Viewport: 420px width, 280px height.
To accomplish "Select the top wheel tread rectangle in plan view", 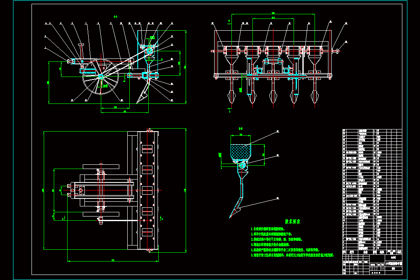I will [x=101, y=166].
